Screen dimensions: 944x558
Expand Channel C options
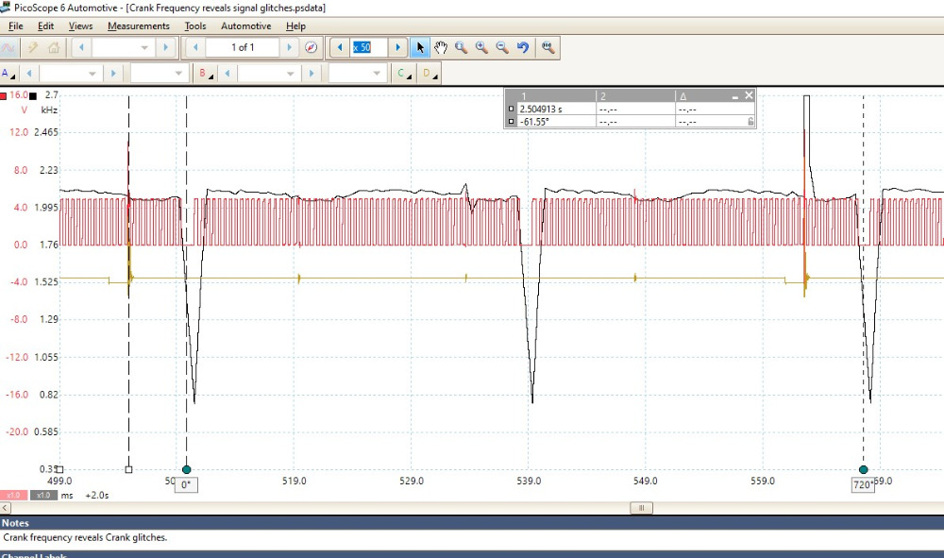point(403,74)
